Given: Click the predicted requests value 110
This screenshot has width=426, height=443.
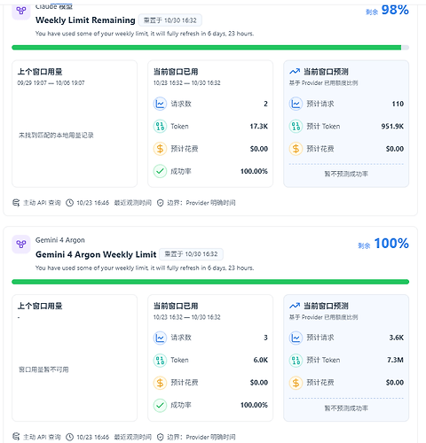Looking at the screenshot, I should (398, 104).
